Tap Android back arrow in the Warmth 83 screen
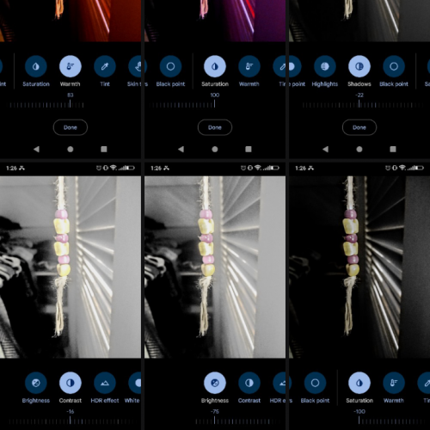Viewport: 430px width, 430px height. (36, 149)
